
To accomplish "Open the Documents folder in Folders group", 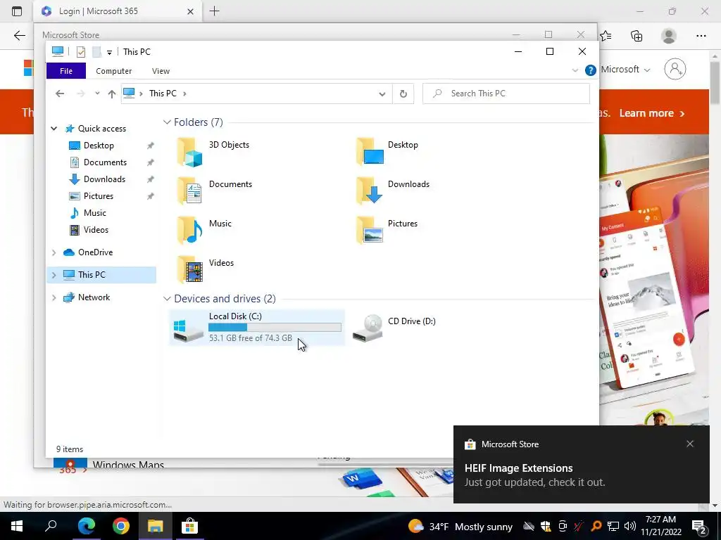I will pyautogui.click(x=214, y=191).
